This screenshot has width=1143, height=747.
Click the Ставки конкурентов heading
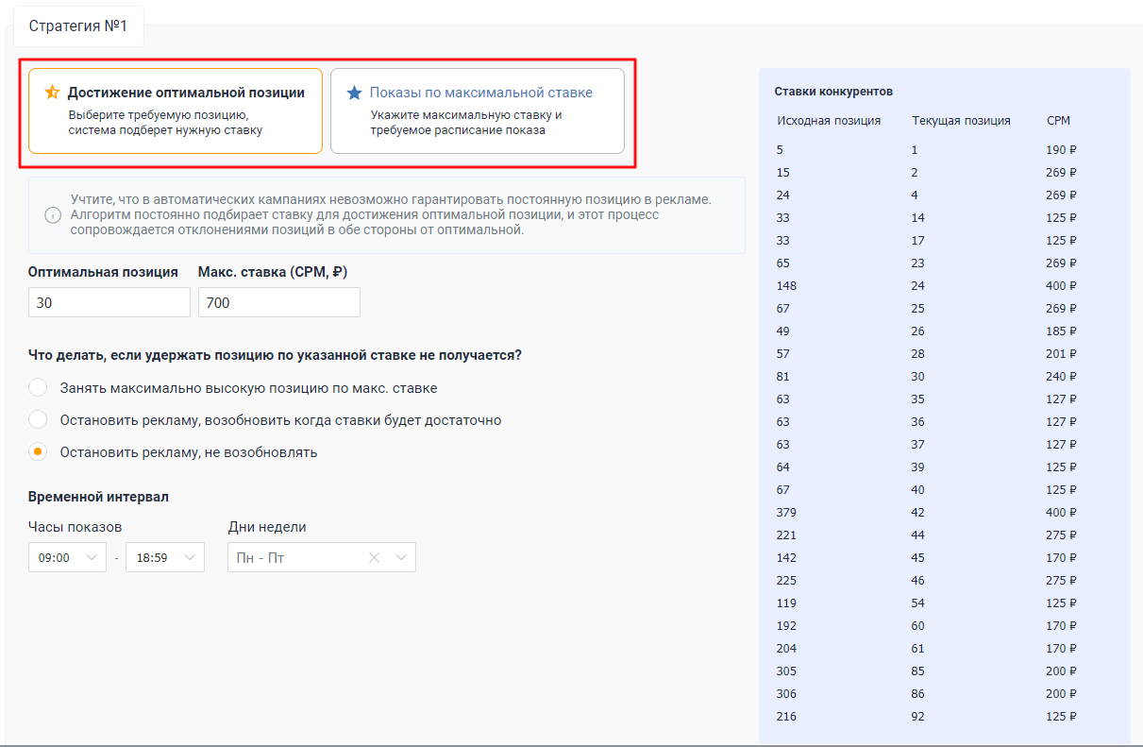[x=833, y=92]
